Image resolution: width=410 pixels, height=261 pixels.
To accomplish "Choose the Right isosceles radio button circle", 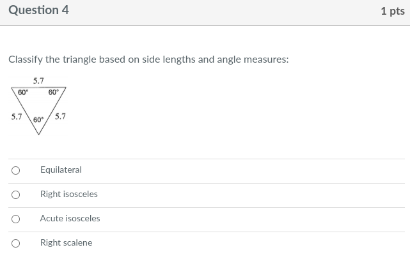I will click(x=15, y=194).
